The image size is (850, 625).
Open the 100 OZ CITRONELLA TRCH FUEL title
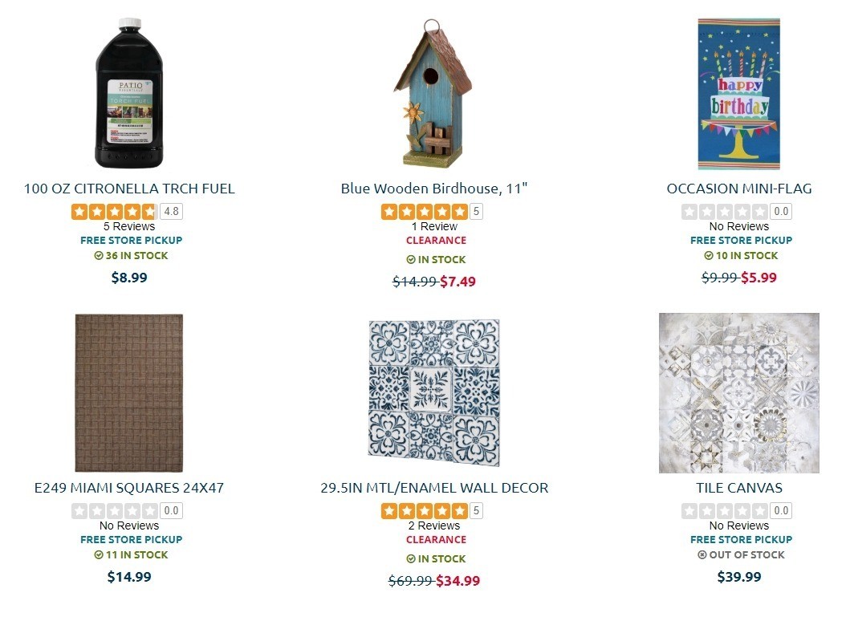[x=129, y=189]
